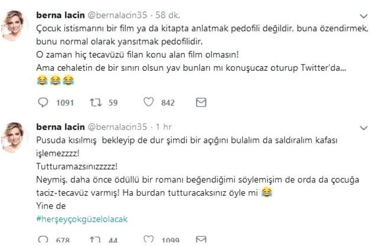The height and width of the screenshot is (246, 372).
Task: Click the berna lacin name on the second tweet
Action: [x=60, y=127]
